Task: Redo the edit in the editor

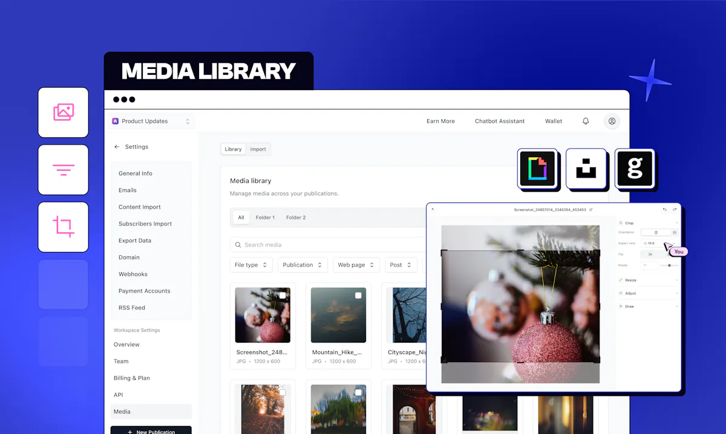Action: [x=675, y=209]
